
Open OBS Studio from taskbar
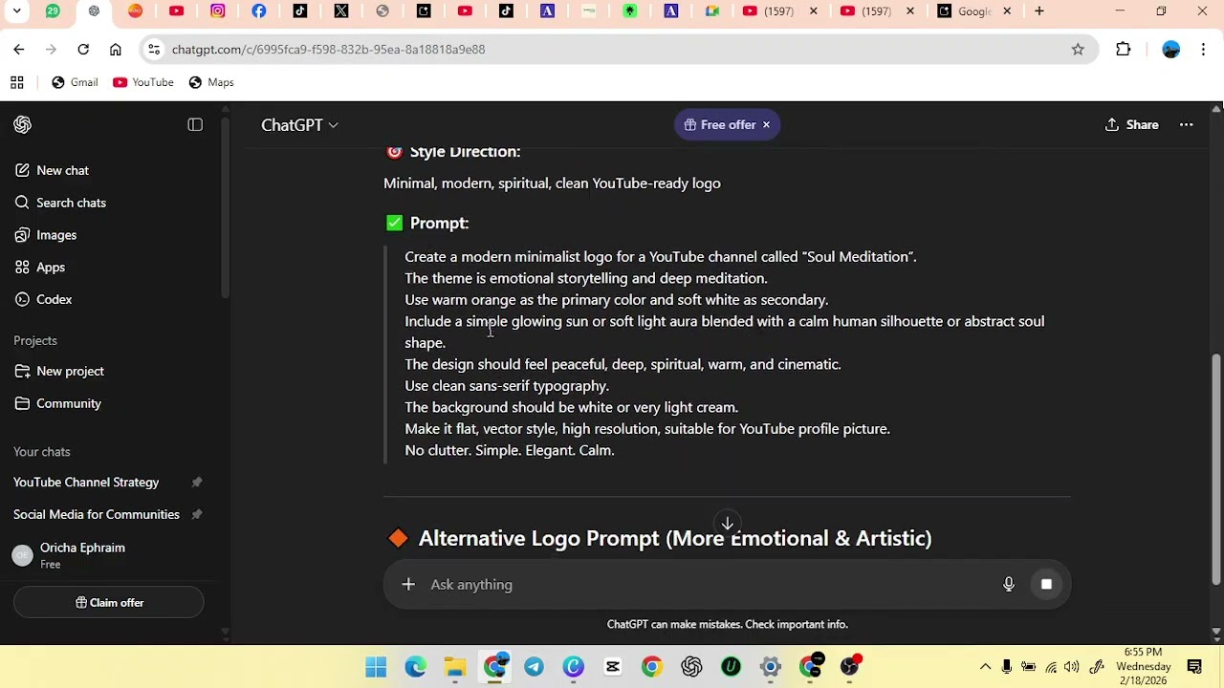click(850, 667)
